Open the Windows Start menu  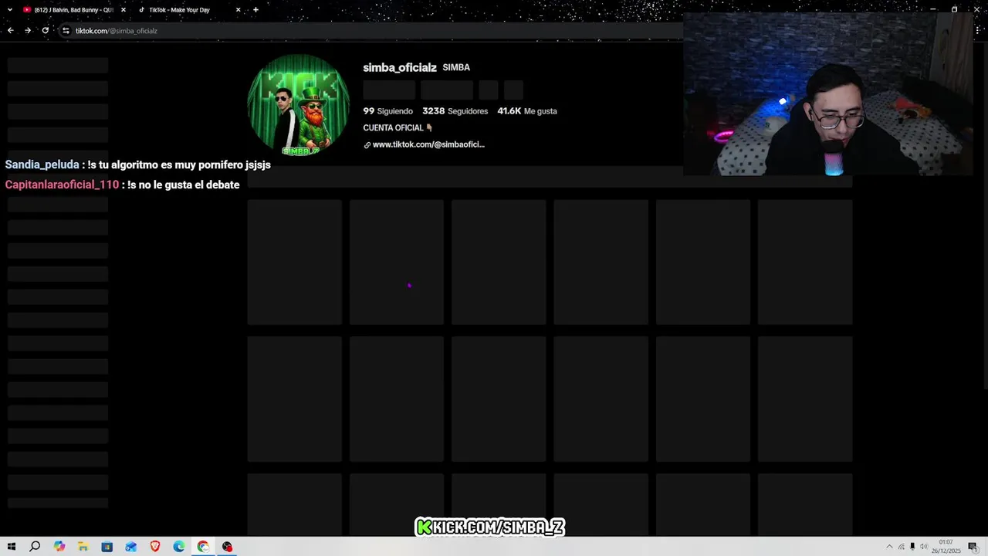point(11,547)
